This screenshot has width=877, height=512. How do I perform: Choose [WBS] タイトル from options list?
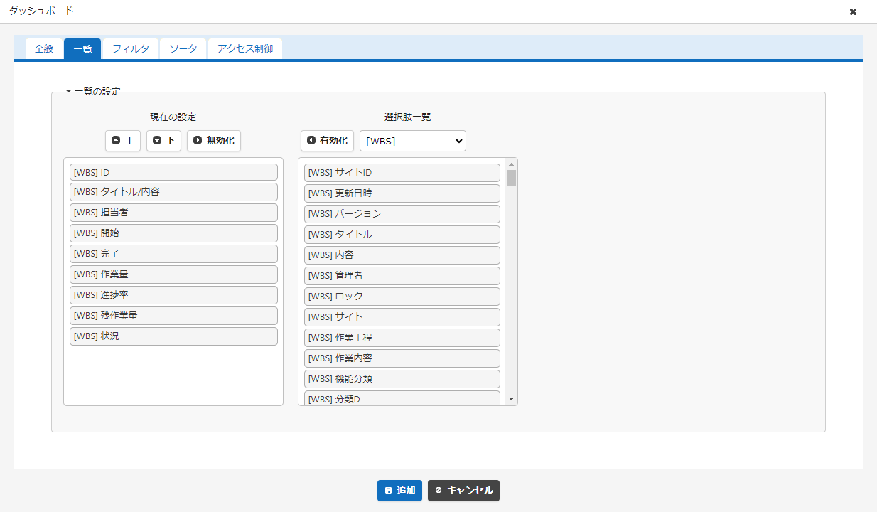(402, 235)
